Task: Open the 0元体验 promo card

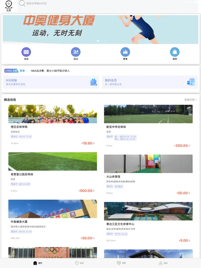Action: click(51, 82)
